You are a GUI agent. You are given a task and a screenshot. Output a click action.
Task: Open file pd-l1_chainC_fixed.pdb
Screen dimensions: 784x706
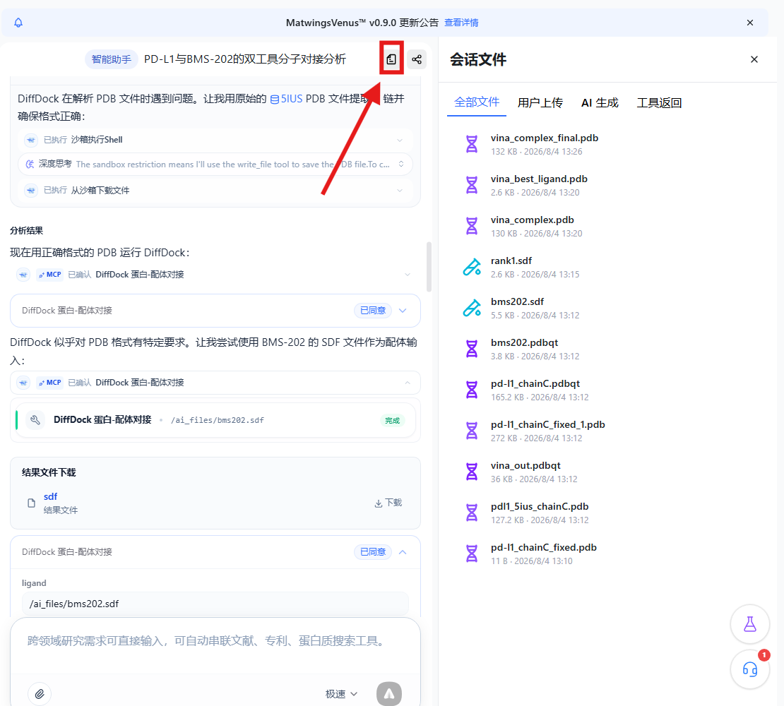click(543, 548)
